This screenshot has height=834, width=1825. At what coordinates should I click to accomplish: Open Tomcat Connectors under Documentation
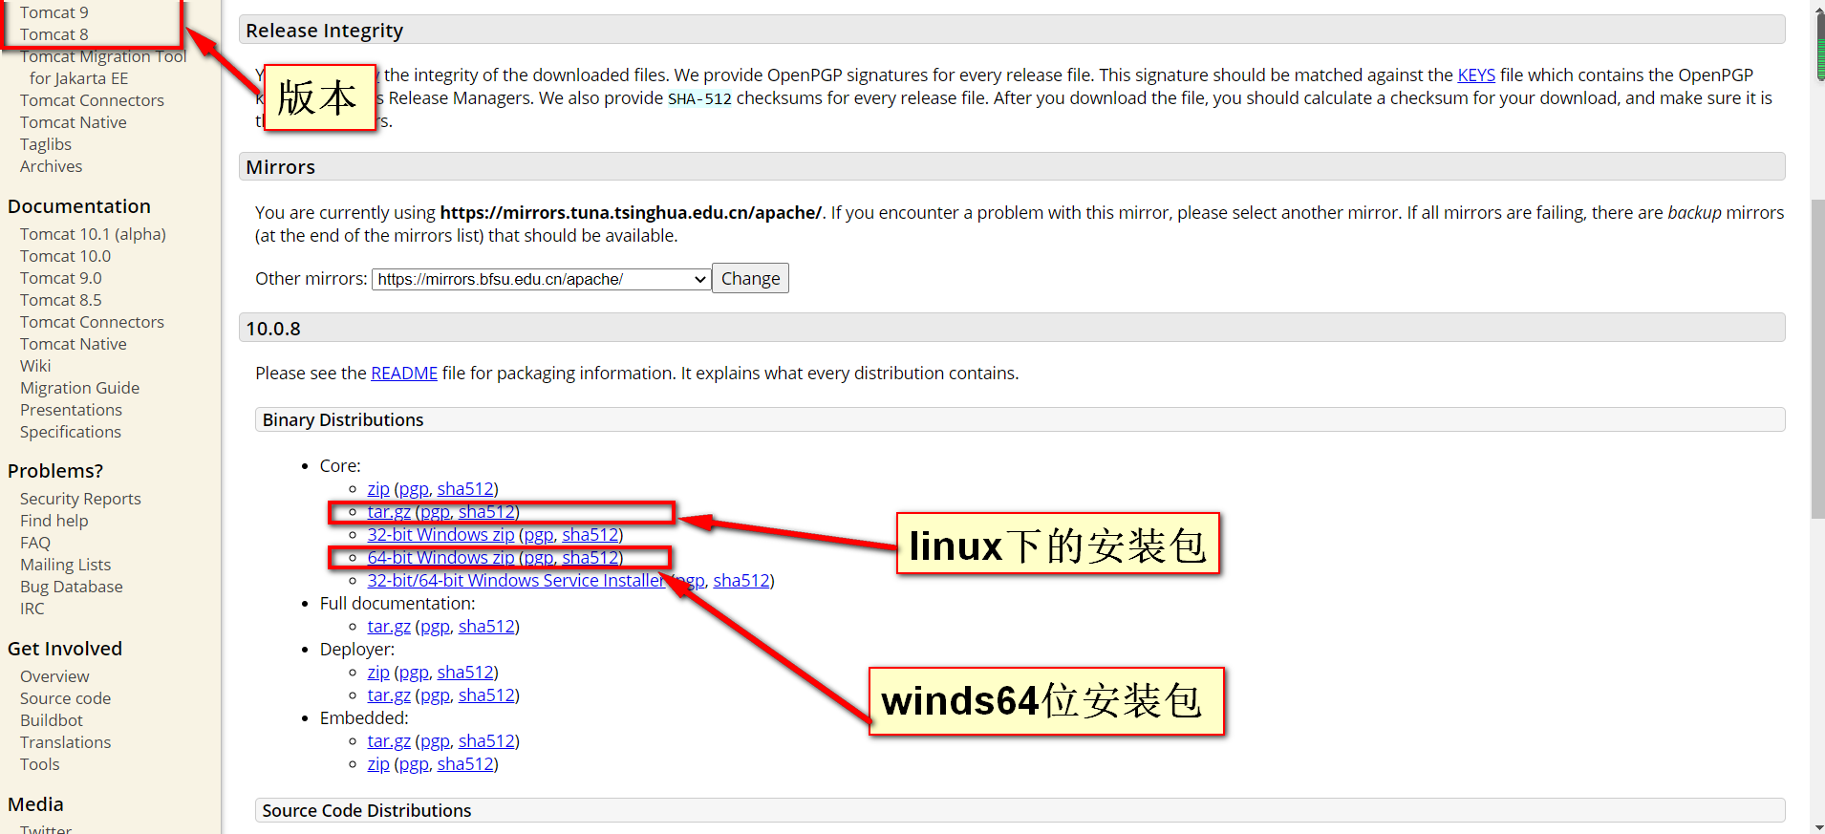click(92, 322)
